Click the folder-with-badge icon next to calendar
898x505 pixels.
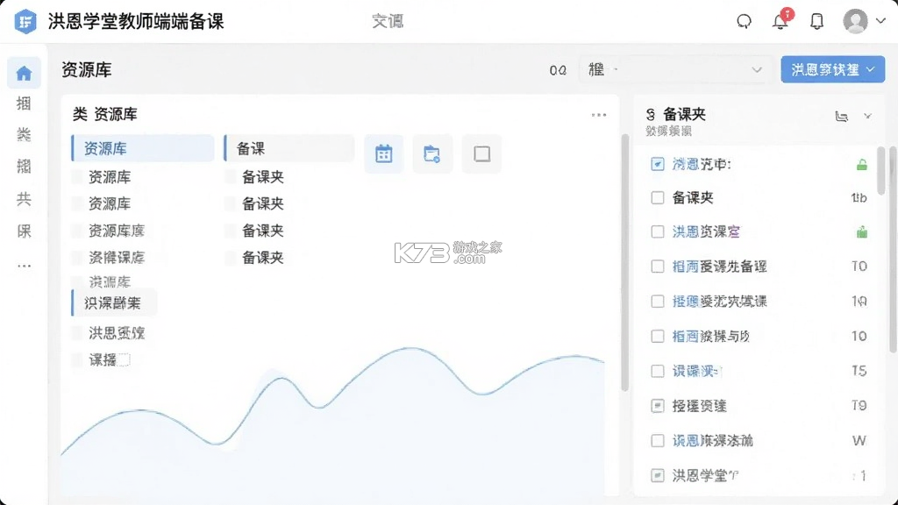(x=431, y=153)
